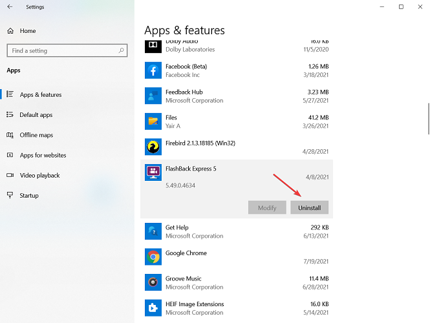This screenshot has width=430, height=323.
Task: Close the Settings window
Action: 420,6
